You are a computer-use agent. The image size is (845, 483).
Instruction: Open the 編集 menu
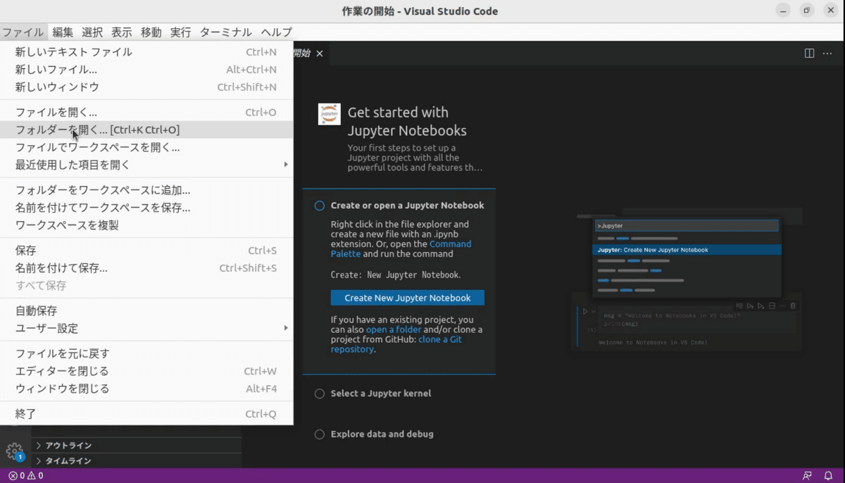point(63,32)
